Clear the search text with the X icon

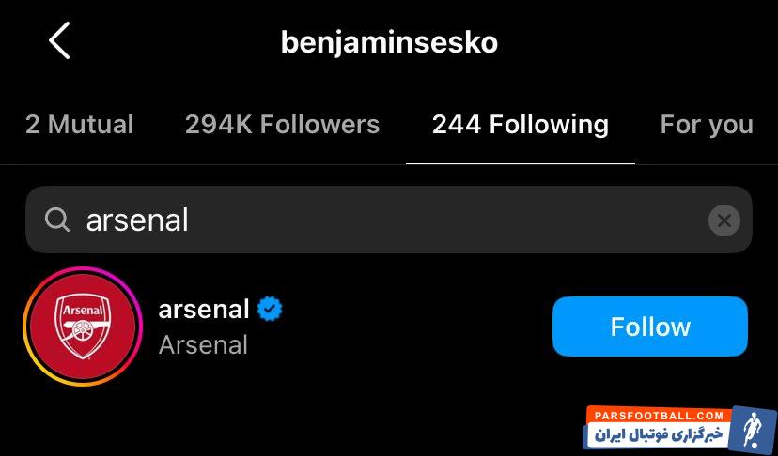(x=724, y=220)
